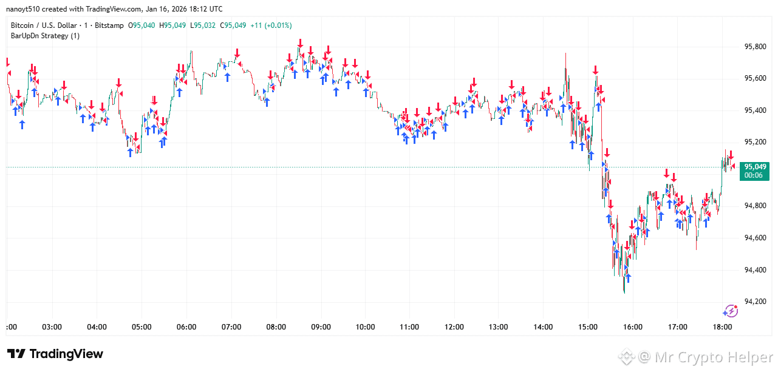Click the 06:00 time axis label
The height and width of the screenshot is (372, 778).
(186, 326)
